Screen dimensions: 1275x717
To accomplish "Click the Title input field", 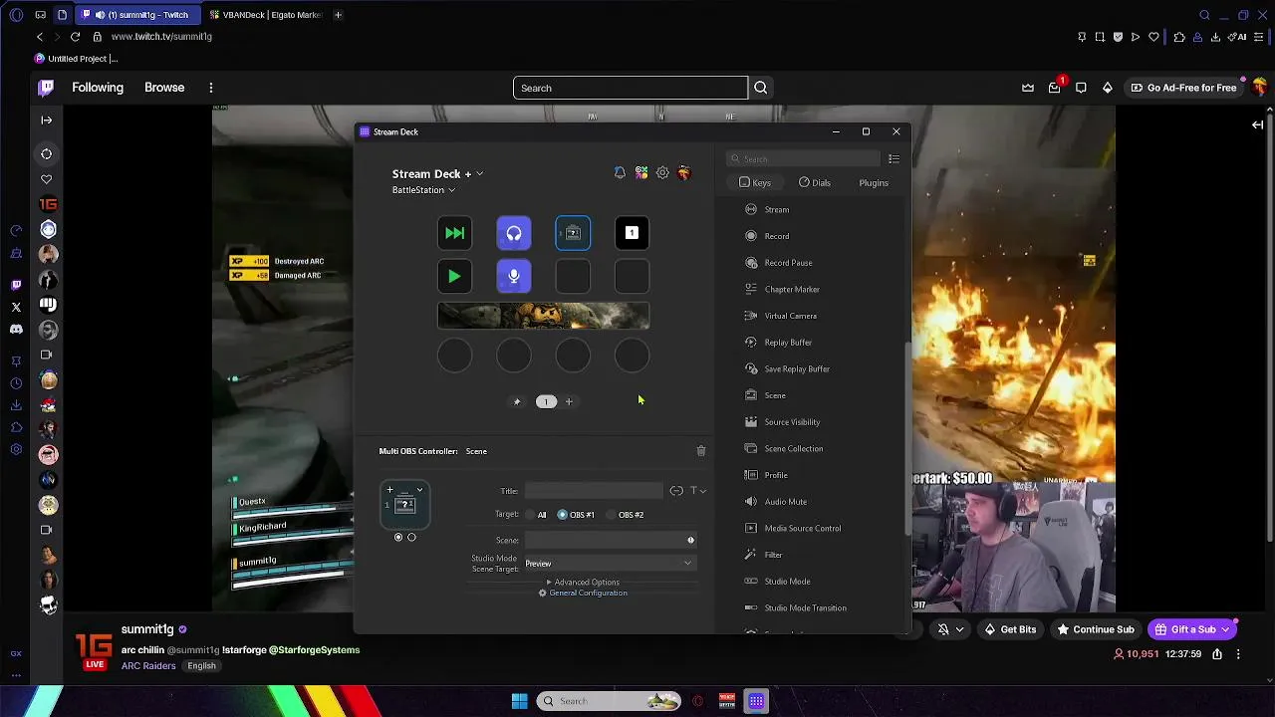I will (594, 491).
